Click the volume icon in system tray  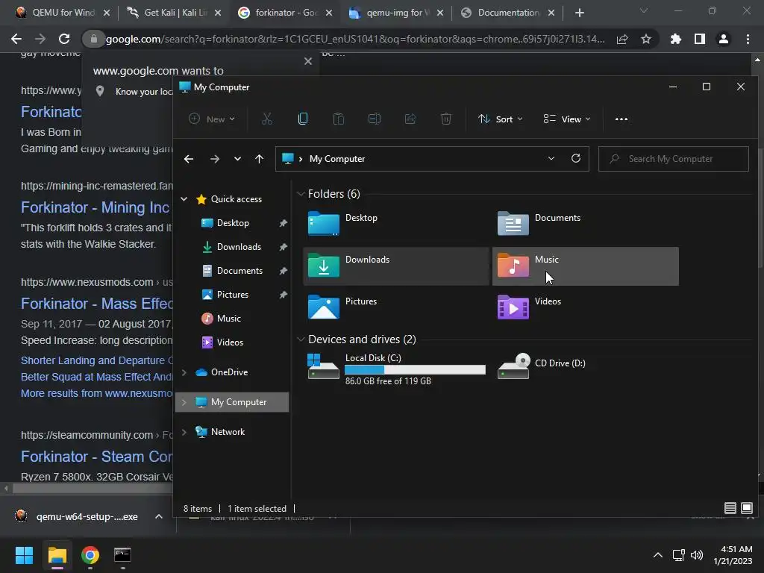tap(697, 554)
